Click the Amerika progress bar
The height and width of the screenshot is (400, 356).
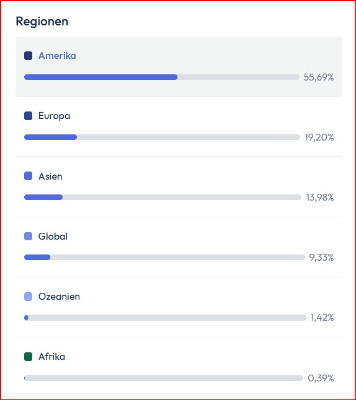[161, 77]
